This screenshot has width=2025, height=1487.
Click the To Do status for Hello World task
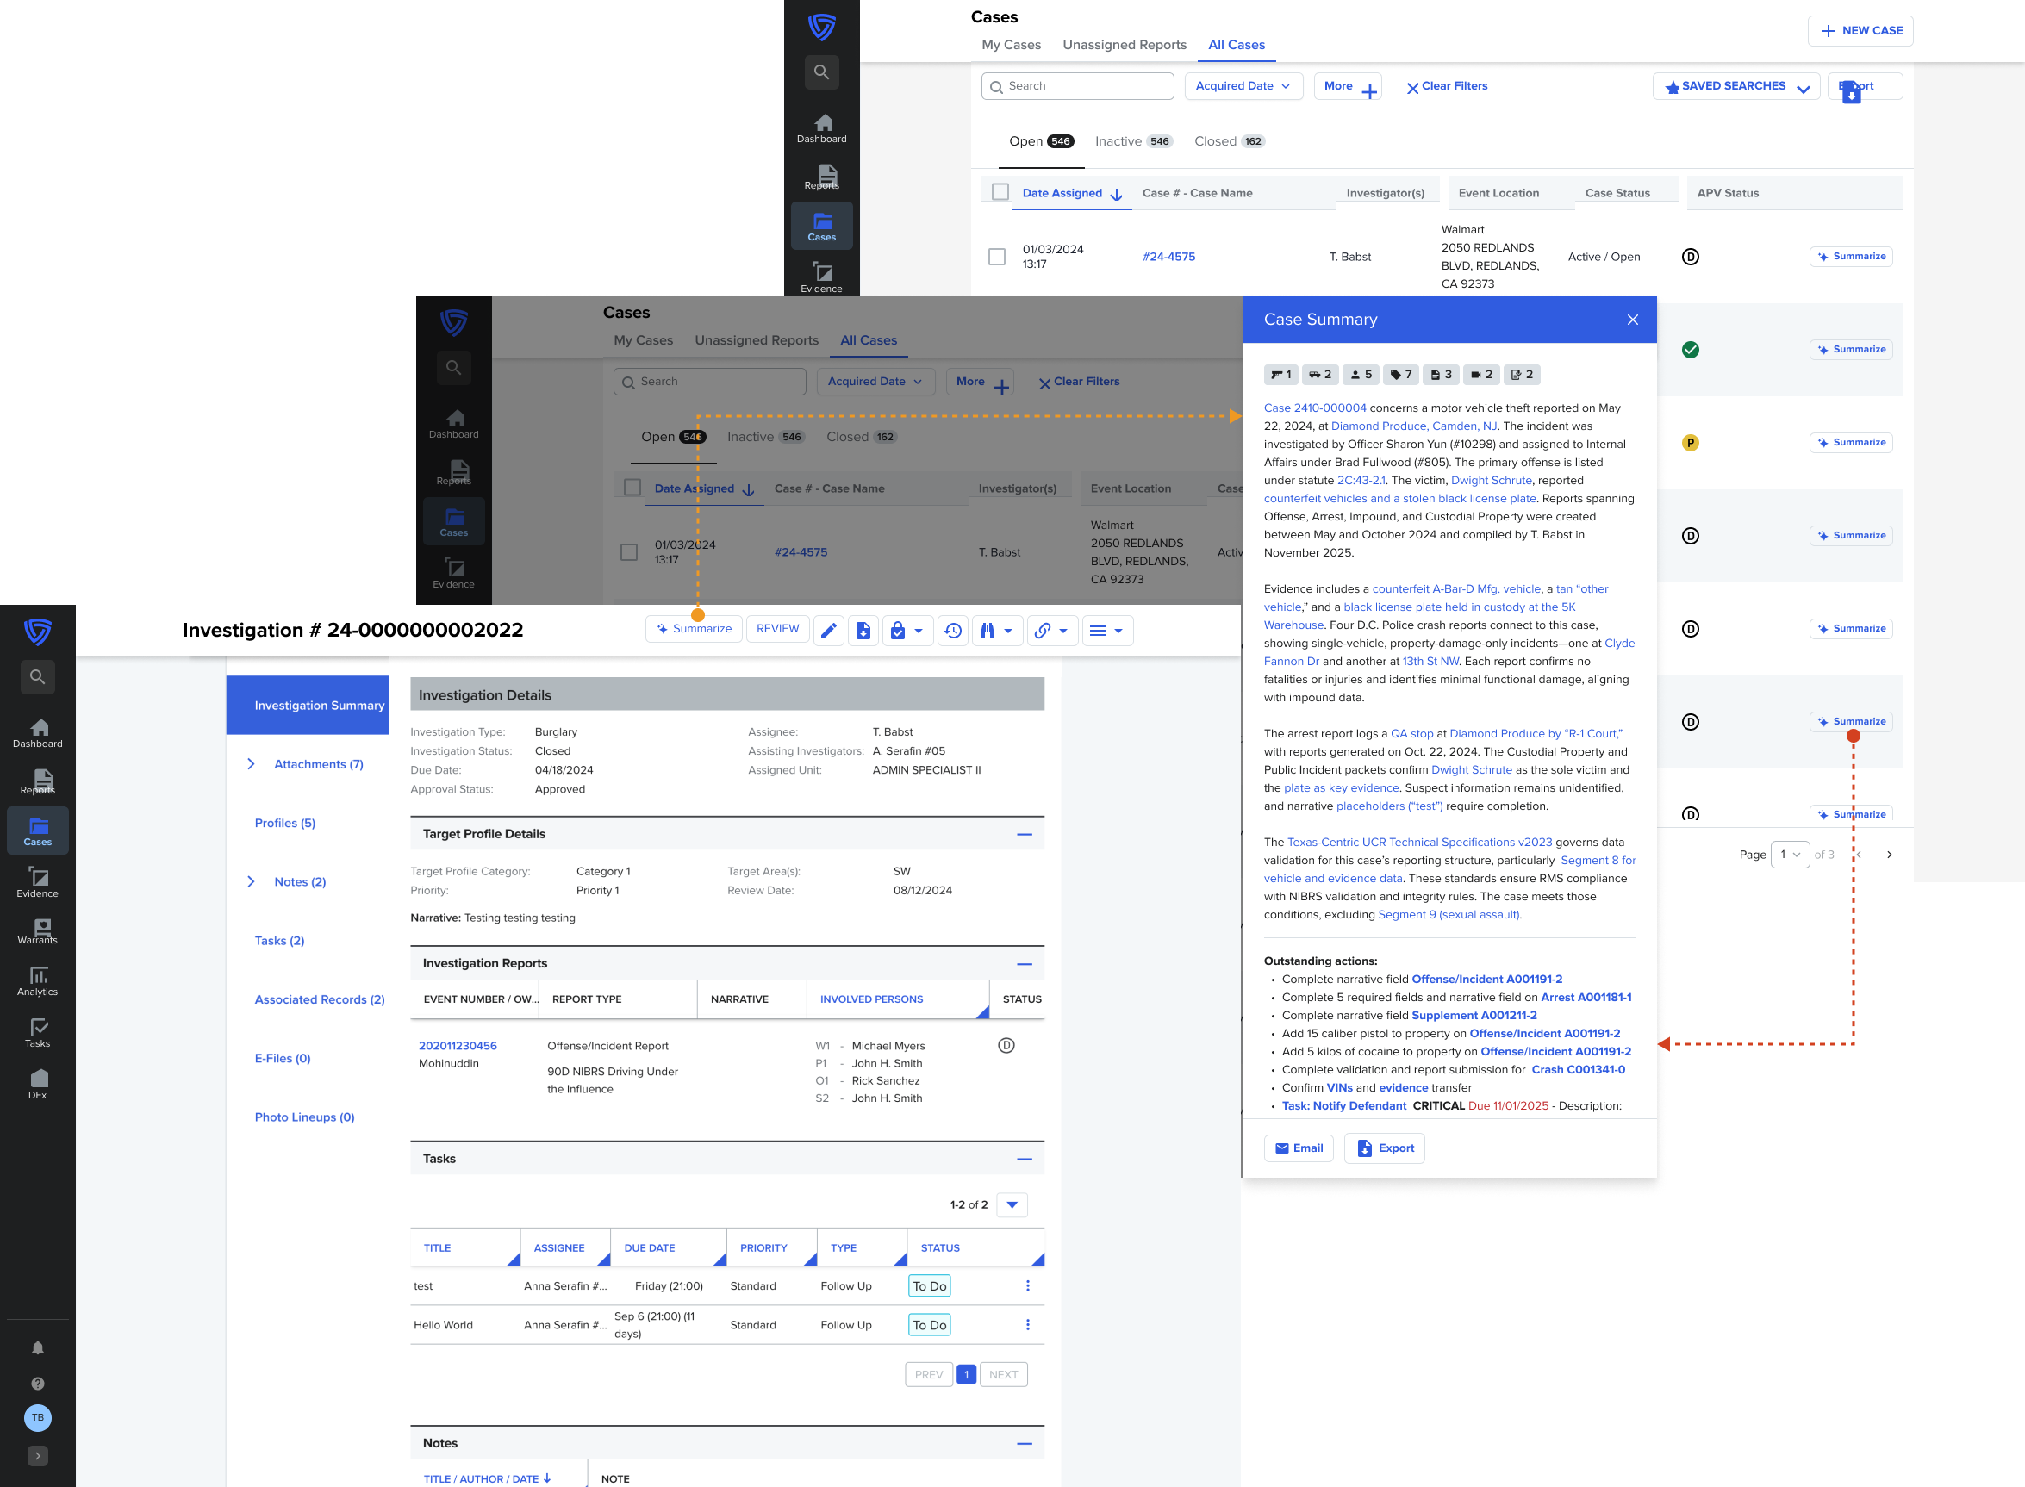[929, 1325]
